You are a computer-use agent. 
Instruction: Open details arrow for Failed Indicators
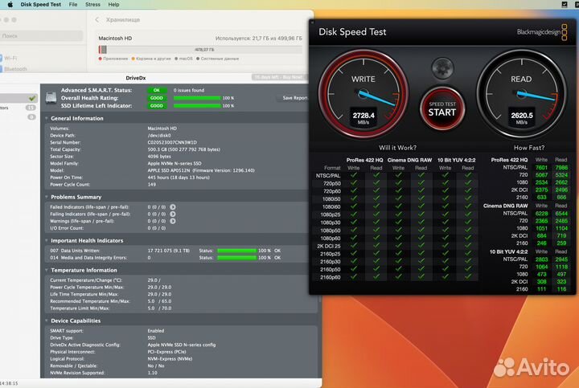click(173, 207)
